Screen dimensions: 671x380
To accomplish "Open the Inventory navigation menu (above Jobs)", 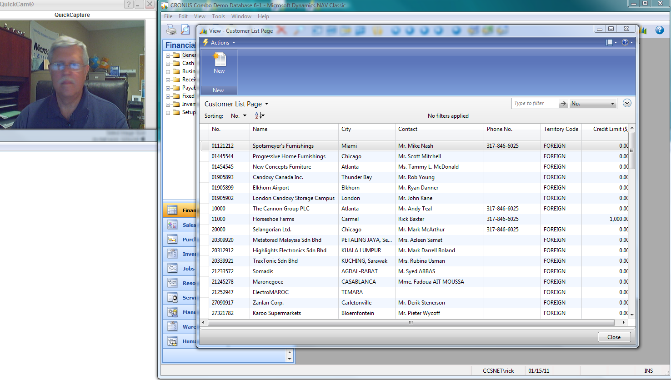I will (180, 254).
